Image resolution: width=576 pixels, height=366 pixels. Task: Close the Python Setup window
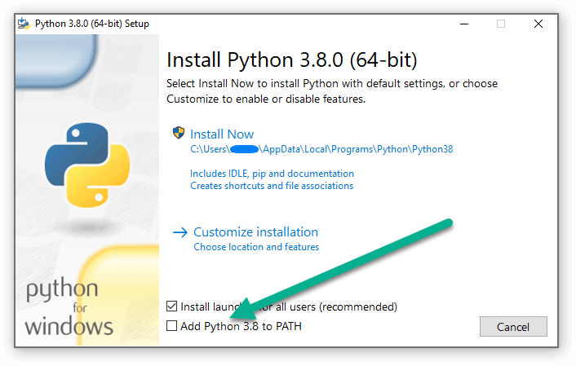pyautogui.click(x=538, y=24)
